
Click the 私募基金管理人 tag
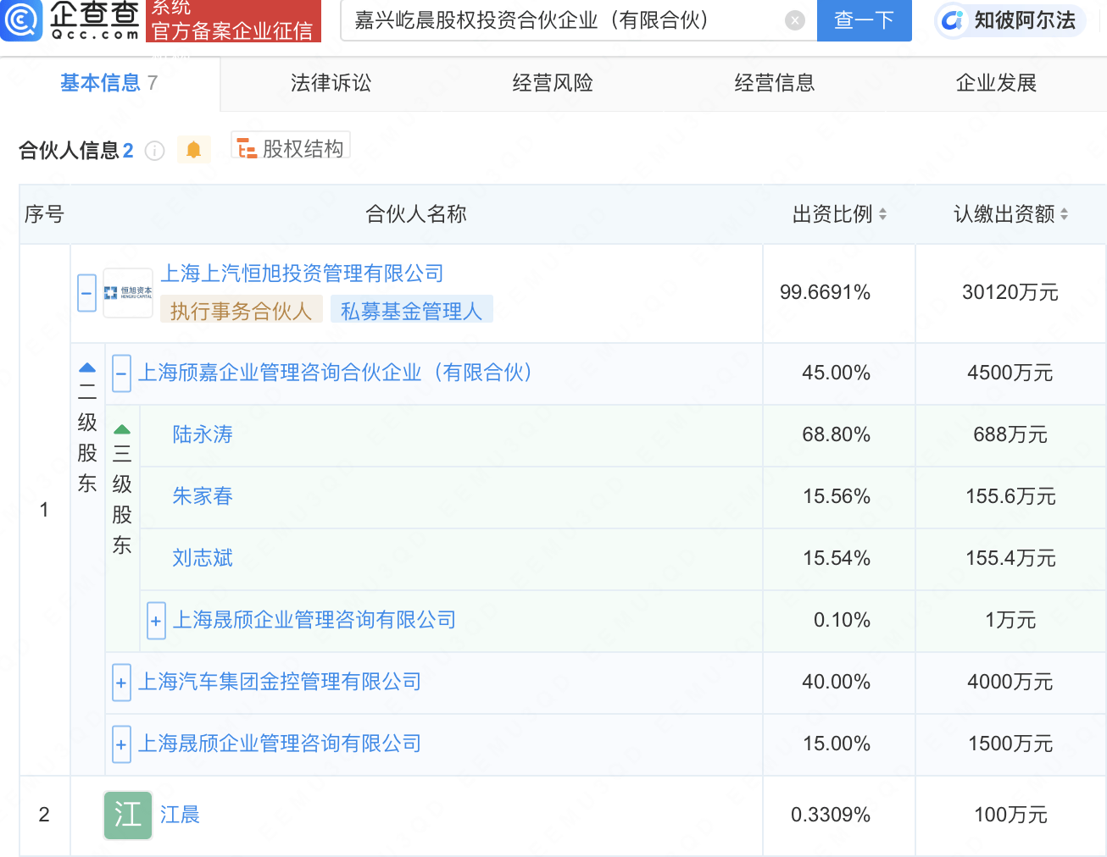coord(411,311)
